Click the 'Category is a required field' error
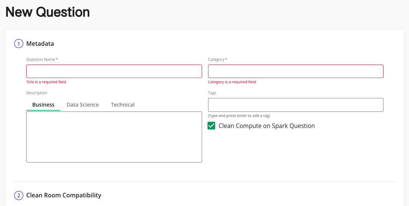This screenshot has width=409, height=206. coord(232,82)
